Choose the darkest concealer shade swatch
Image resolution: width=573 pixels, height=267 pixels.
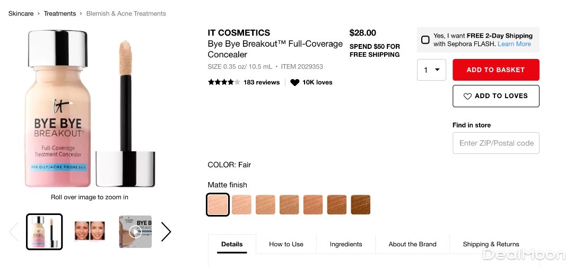tap(361, 204)
